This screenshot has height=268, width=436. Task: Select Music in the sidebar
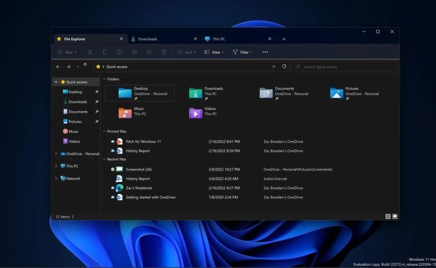74,131
